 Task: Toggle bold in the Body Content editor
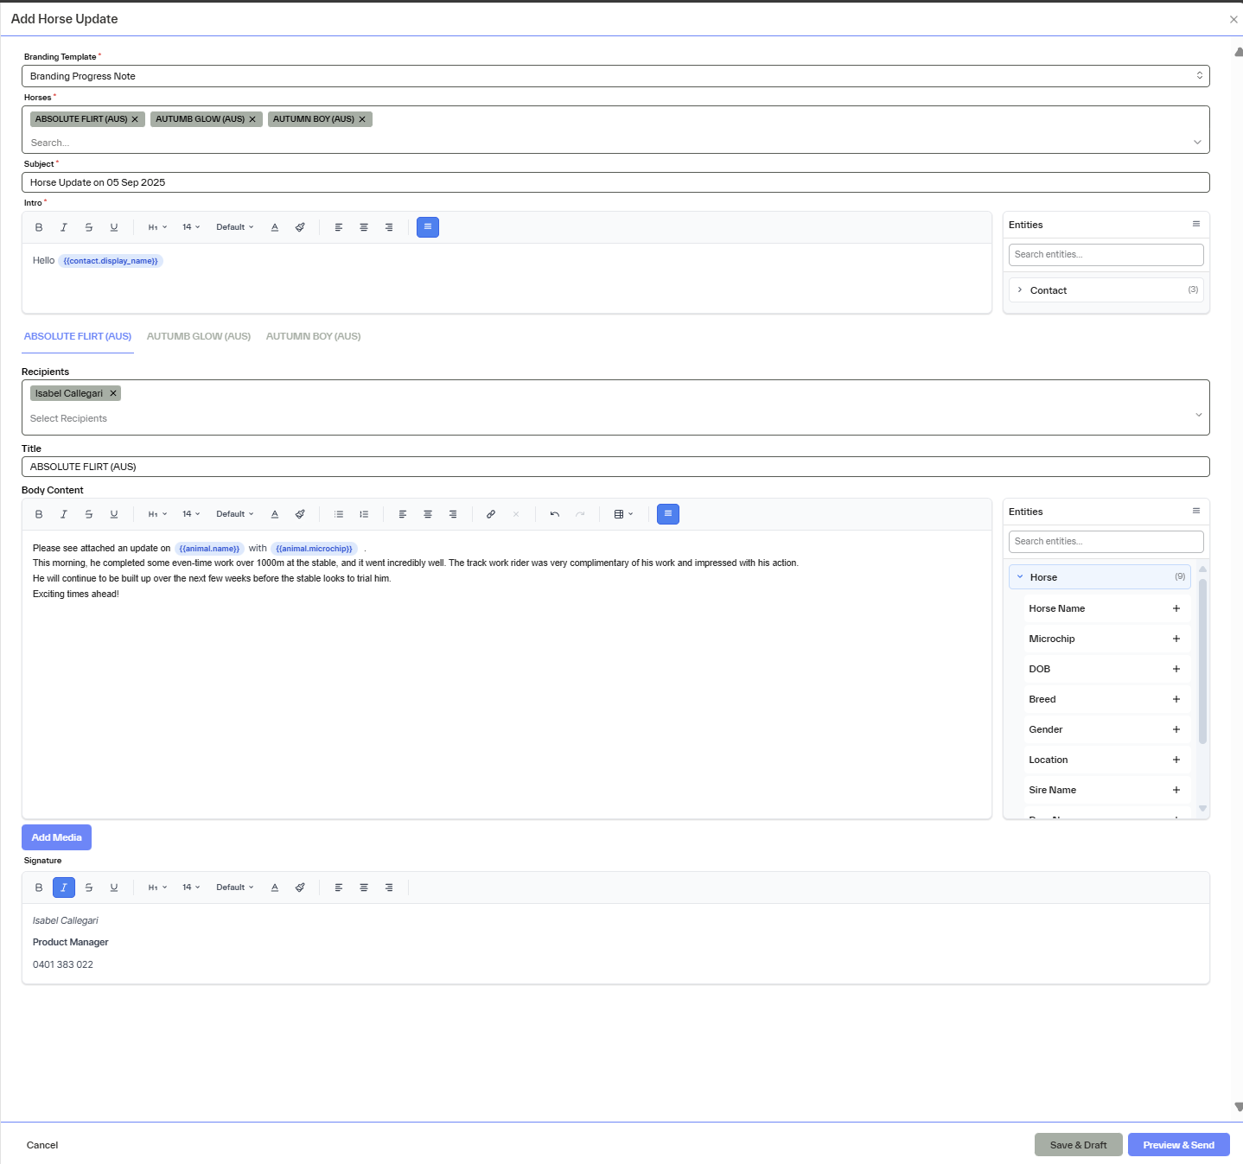39,514
